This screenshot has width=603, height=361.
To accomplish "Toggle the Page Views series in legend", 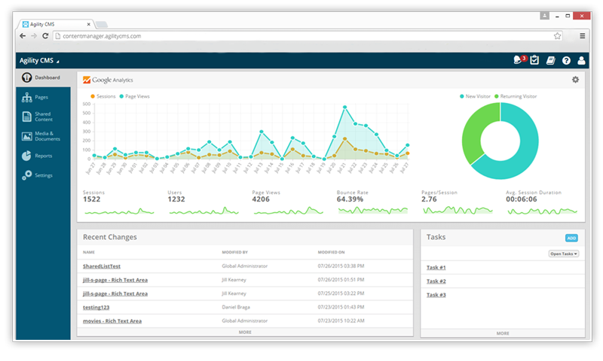I will [x=137, y=96].
